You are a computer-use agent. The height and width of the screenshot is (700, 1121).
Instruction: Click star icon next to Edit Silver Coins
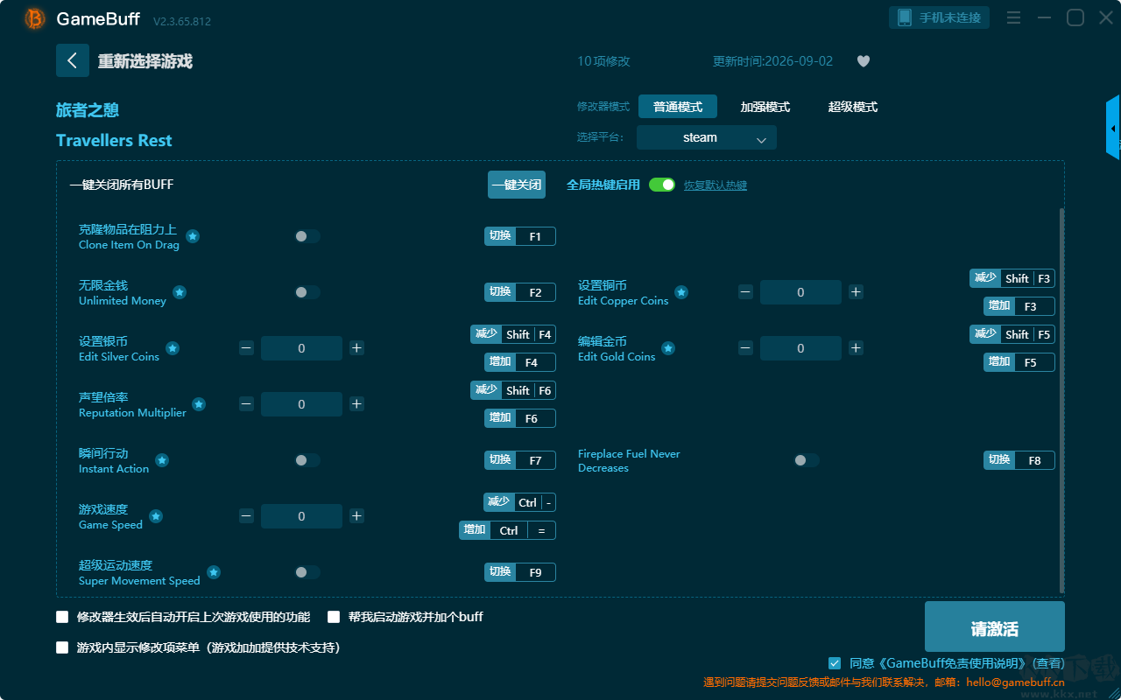(173, 348)
